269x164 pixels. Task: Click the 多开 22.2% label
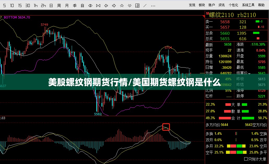point(215,146)
